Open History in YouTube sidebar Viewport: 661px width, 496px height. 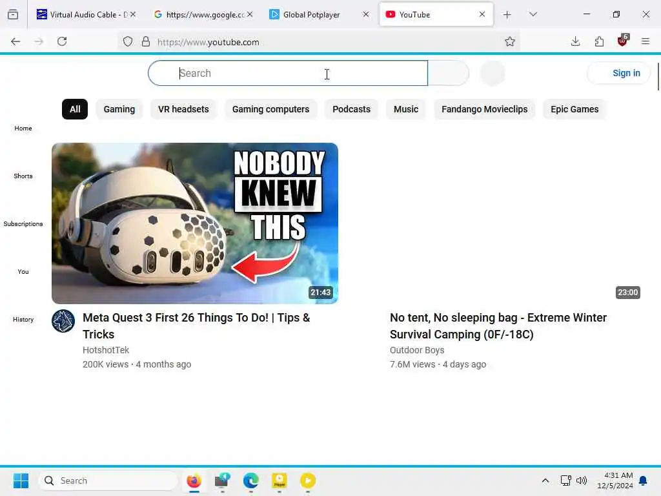(23, 319)
